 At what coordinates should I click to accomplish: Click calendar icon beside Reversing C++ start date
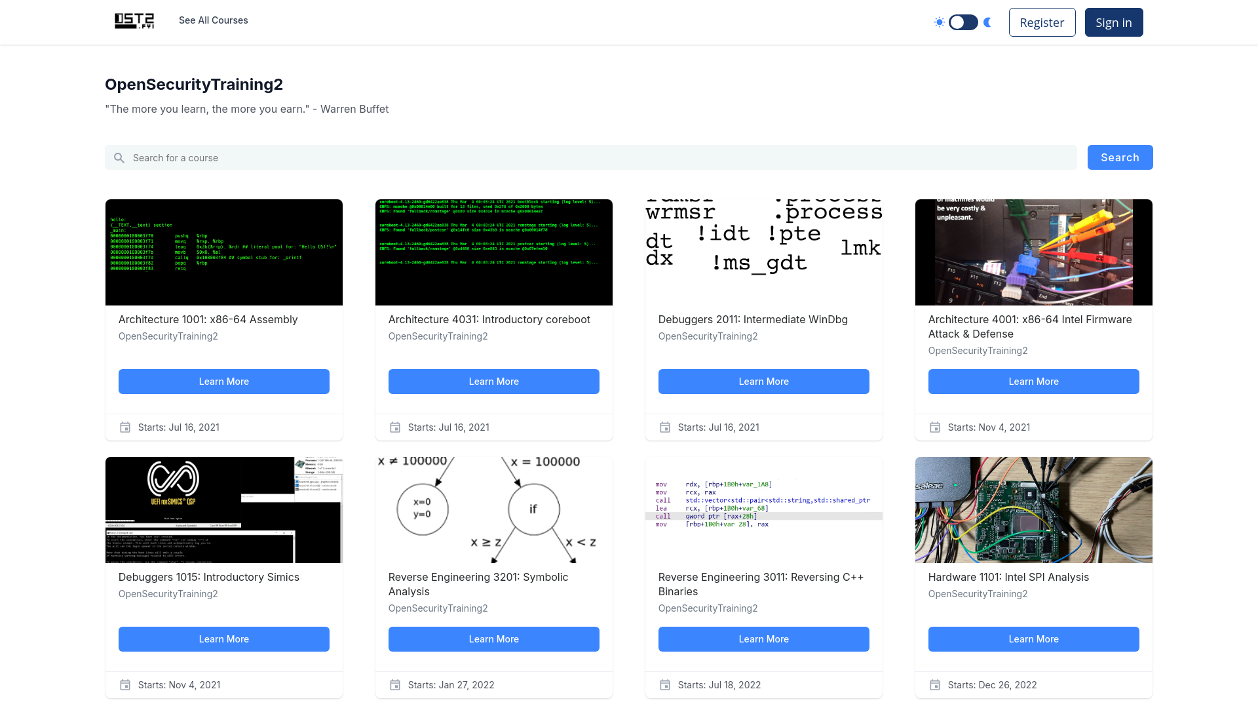pyautogui.click(x=665, y=685)
